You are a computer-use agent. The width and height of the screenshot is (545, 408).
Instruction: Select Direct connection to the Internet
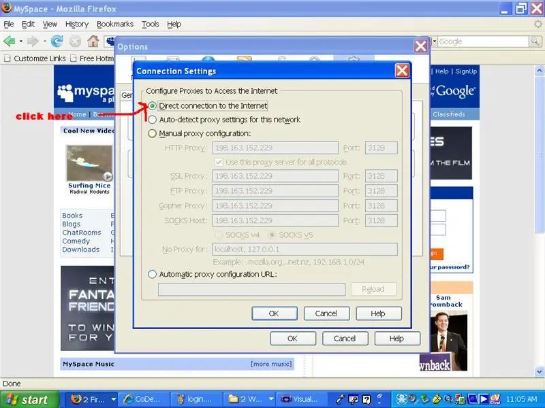pos(152,106)
